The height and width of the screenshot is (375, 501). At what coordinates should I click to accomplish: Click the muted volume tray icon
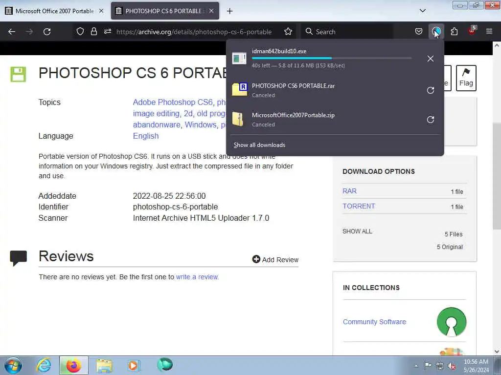pos(452,366)
